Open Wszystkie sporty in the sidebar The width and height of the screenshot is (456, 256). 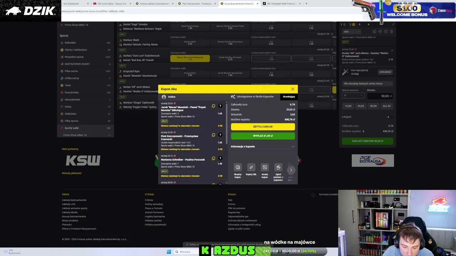coord(85,57)
